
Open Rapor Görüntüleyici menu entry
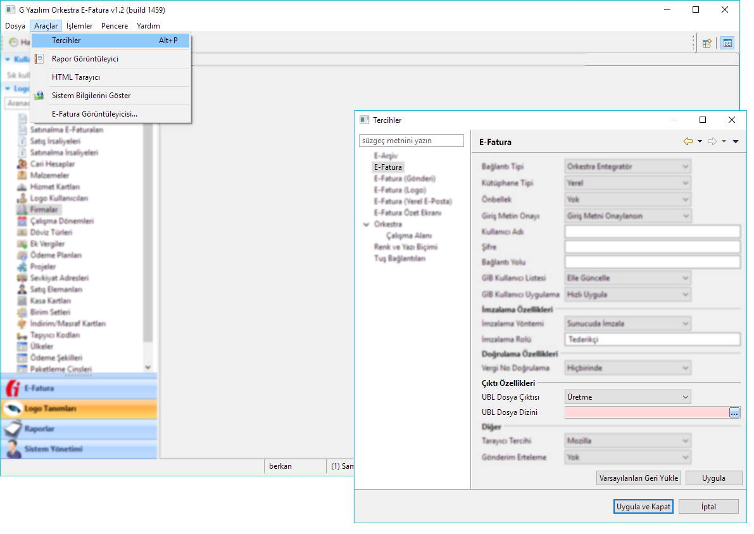(111, 59)
